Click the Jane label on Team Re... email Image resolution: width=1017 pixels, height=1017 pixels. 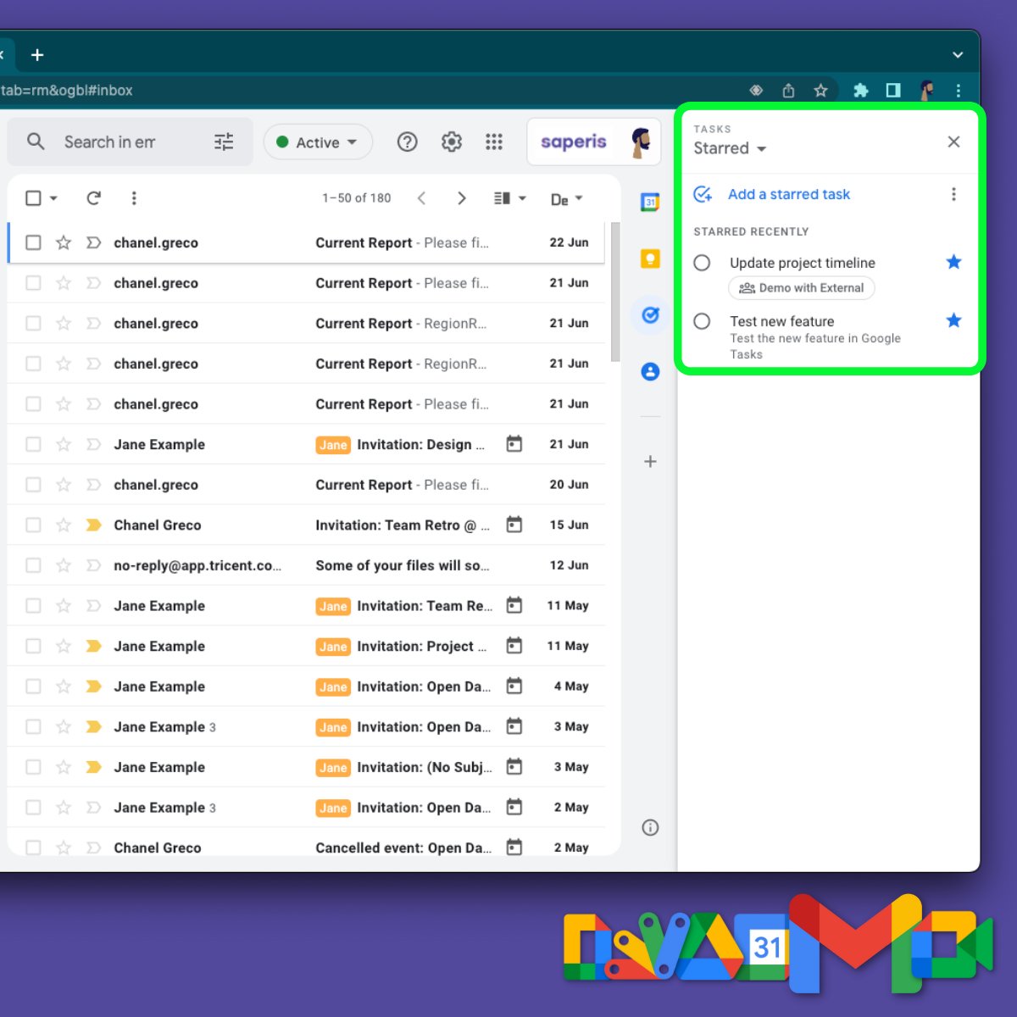pyautogui.click(x=333, y=606)
